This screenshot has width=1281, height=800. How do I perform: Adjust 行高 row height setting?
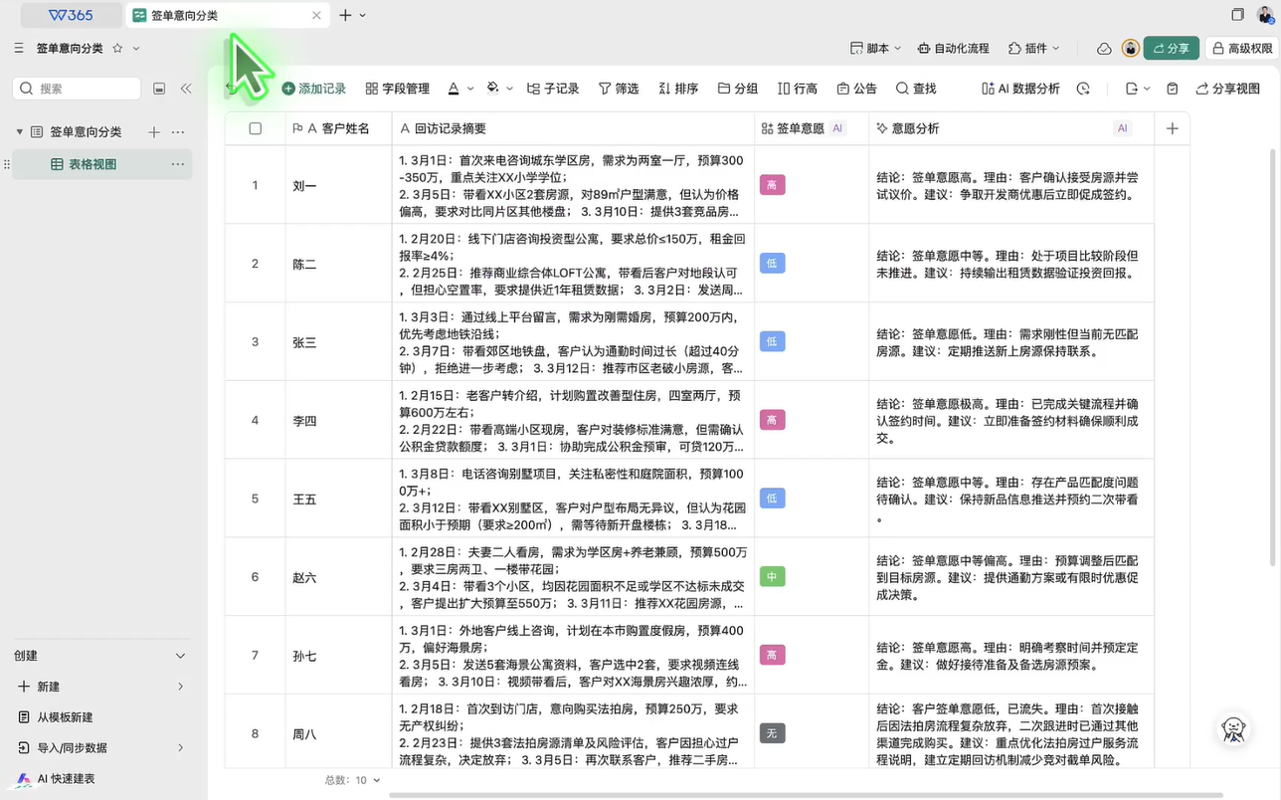(797, 89)
